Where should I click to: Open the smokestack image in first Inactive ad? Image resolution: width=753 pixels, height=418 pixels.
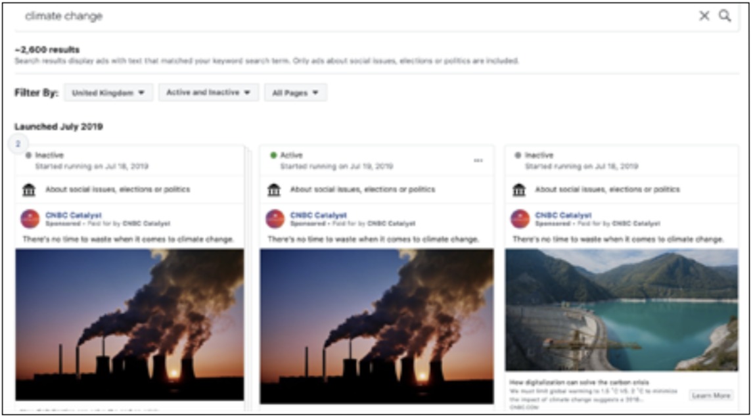(x=129, y=324)
